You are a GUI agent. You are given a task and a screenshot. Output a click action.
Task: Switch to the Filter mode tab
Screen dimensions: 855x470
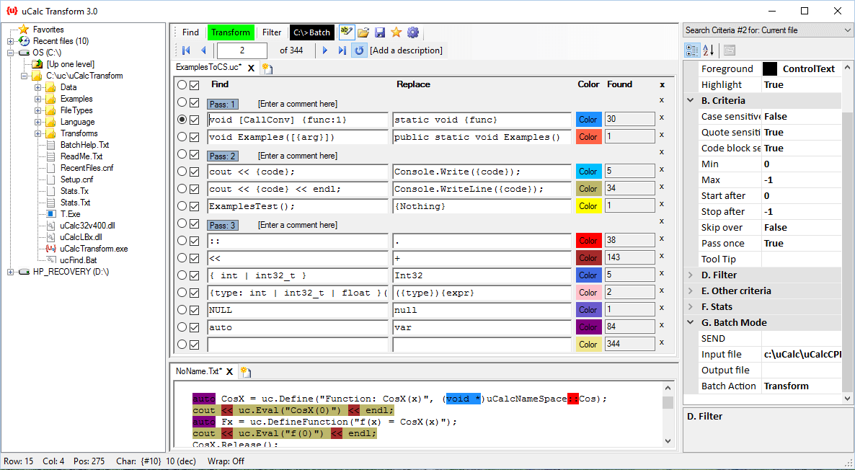pyautogui.click(x=272, y=32)
